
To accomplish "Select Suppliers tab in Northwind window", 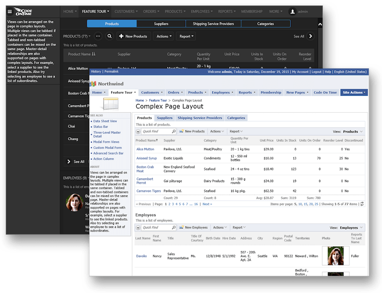I will tap(164, 118).
